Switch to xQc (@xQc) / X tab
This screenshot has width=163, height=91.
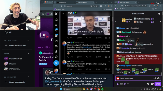(85, 3)
